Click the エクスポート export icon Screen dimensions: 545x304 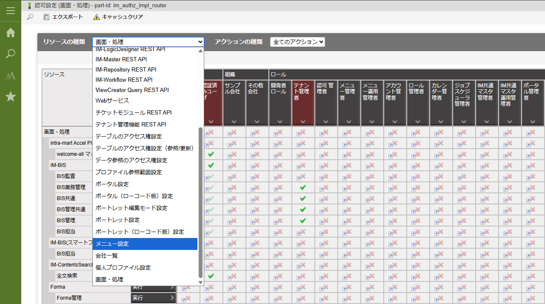(47, 17)
